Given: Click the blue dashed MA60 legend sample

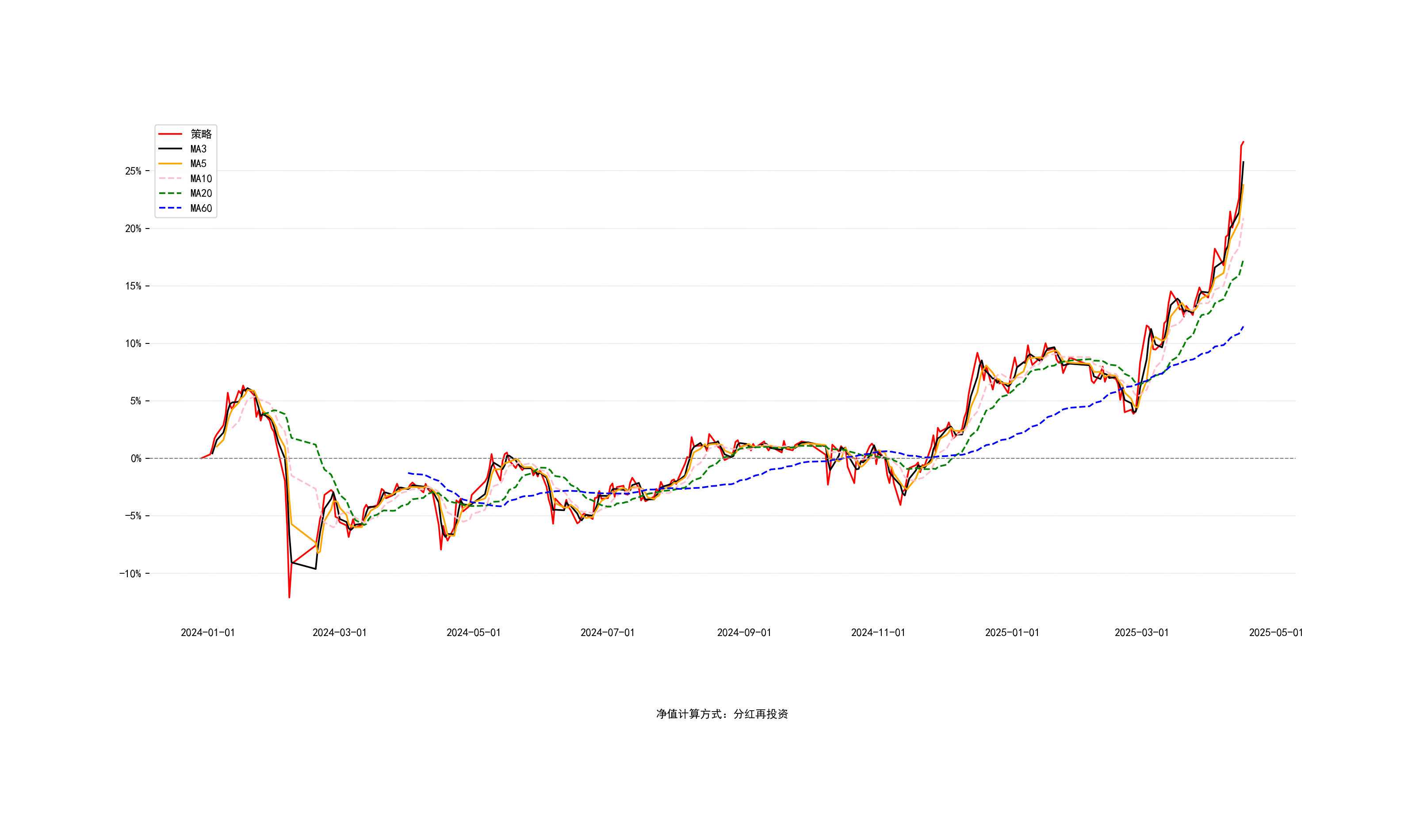Looking at the screenshot, I should point(170,208).
